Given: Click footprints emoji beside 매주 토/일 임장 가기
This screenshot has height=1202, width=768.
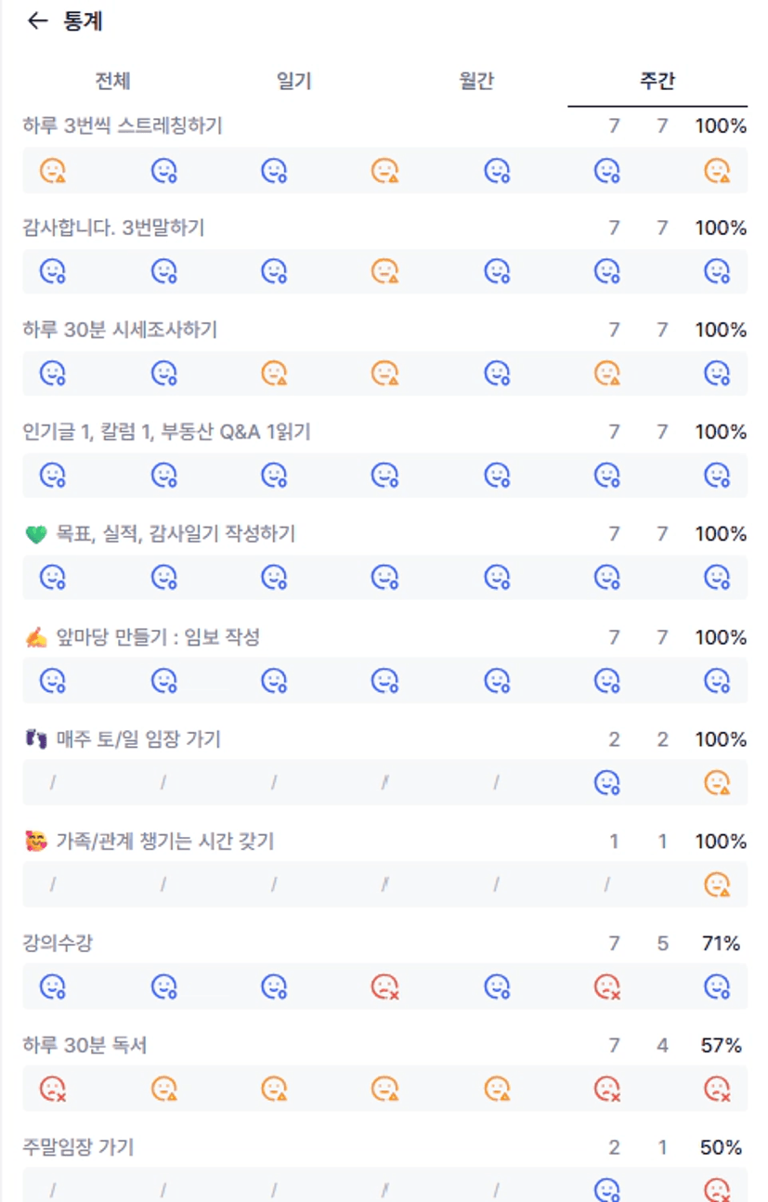Looking at the screenshot, I should [35, 739].
